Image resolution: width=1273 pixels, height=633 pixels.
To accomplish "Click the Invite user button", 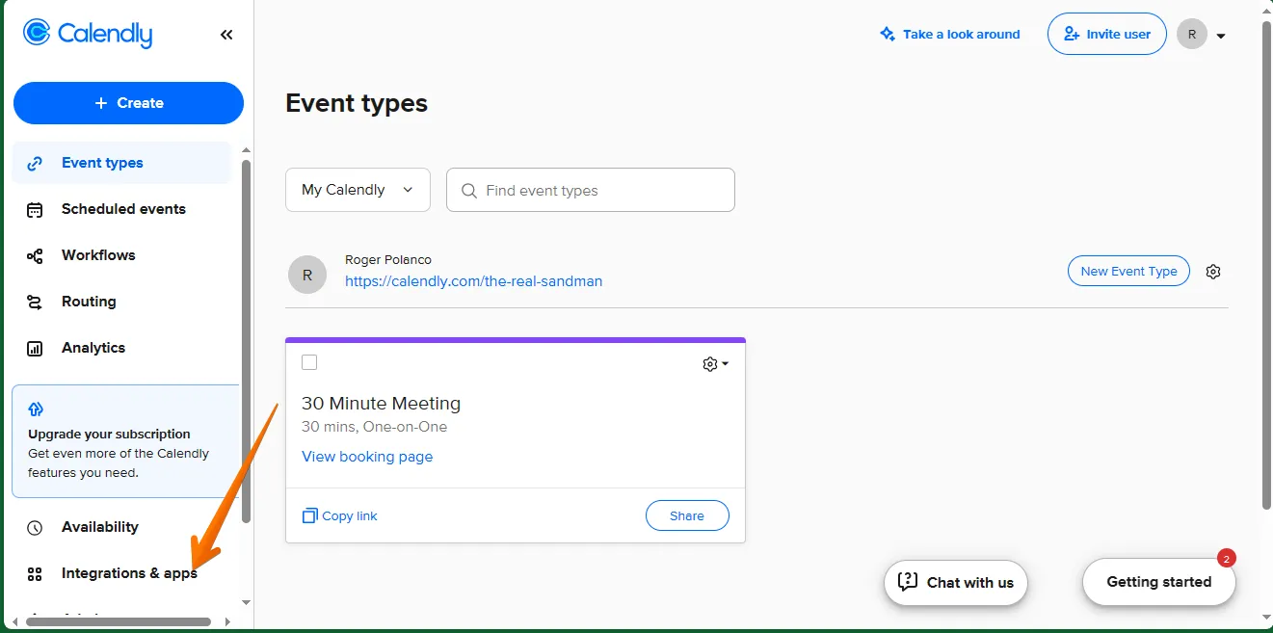I will (1107, 34).
